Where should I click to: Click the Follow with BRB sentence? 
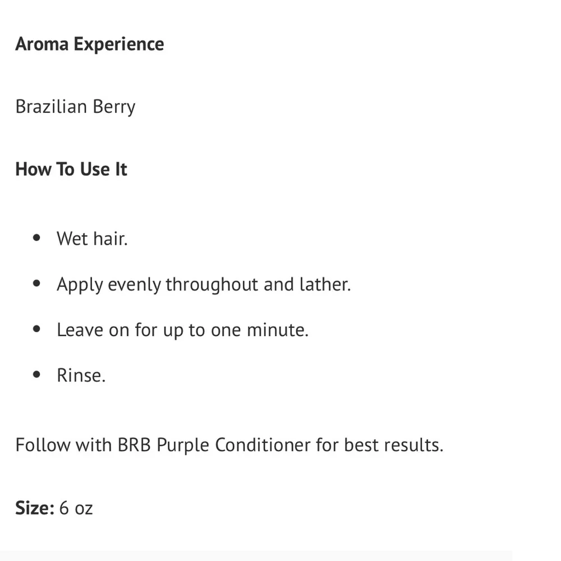229,445
